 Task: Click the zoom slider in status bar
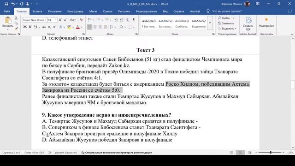(271, 153)
